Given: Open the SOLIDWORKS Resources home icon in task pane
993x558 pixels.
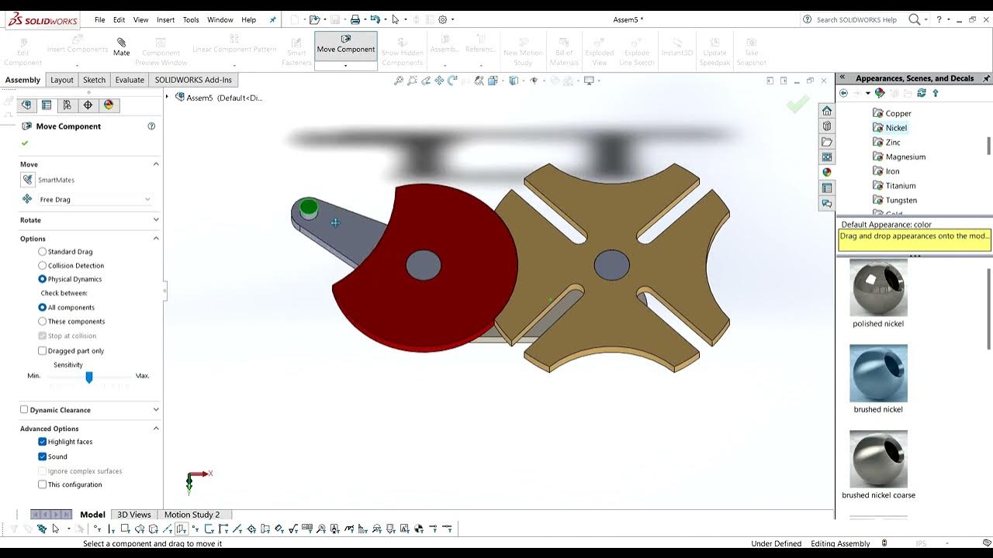Looking at the screenshot, I should coord(827,111).
